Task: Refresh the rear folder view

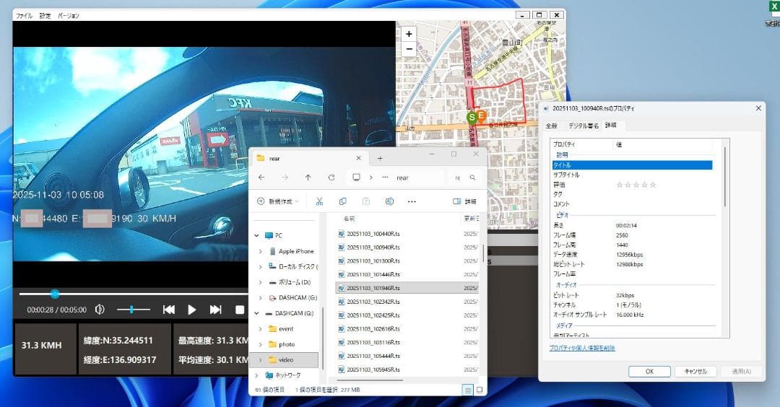Action: point(331,178)
